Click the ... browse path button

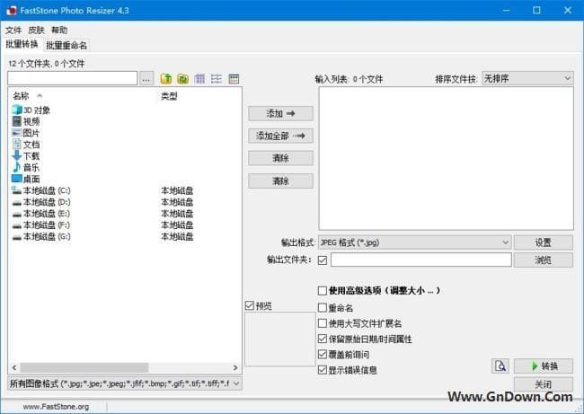[146, 78]
